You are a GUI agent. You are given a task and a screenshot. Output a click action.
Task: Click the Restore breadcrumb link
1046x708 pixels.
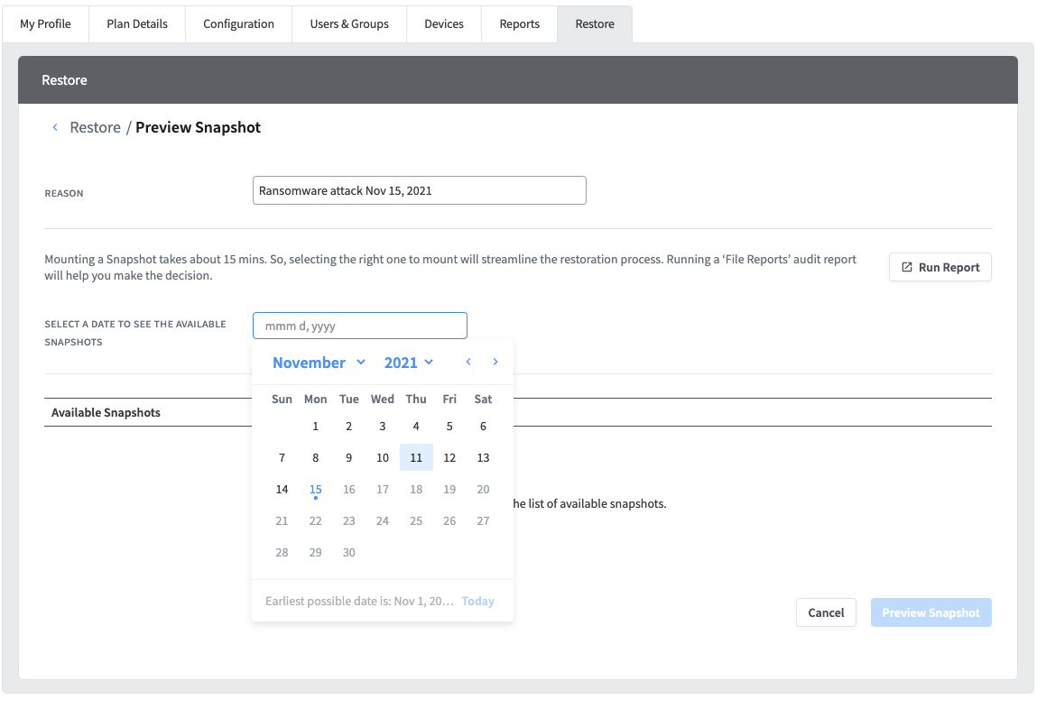(95, 128)
